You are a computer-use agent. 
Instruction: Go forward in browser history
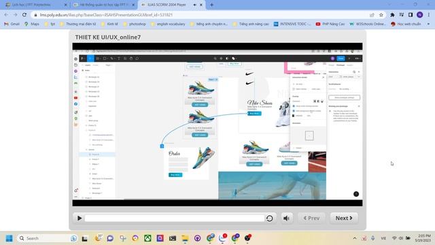[x=15, y=15]
